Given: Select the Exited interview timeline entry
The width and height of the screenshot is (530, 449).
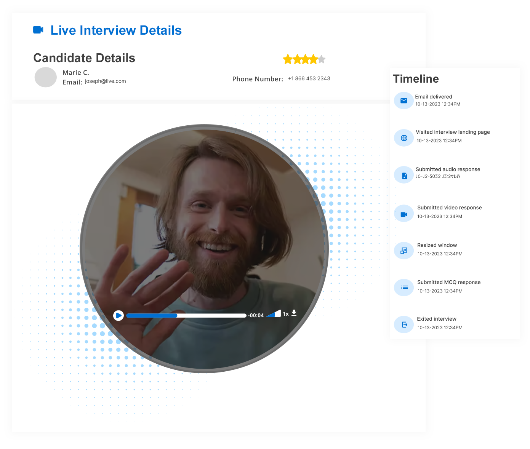Looking at the screenshot, I should [428, 324].
